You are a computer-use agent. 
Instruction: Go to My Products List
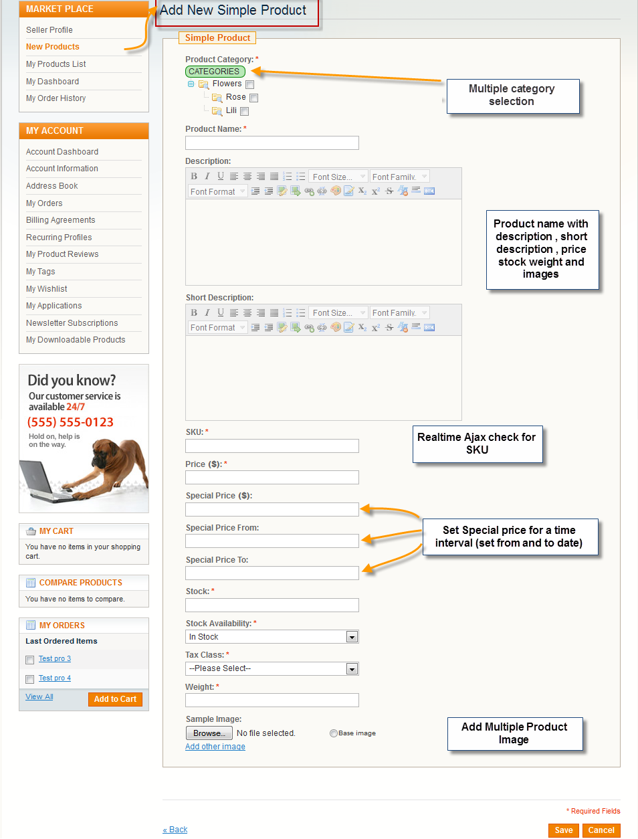(x=56, y=64)
